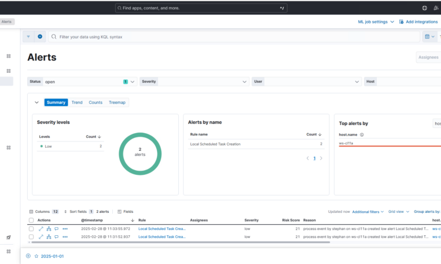This screenshot has width=441, height=264.
Task: Add note to the 11:31:52.937 alert
Action: (x=56, y=237)
